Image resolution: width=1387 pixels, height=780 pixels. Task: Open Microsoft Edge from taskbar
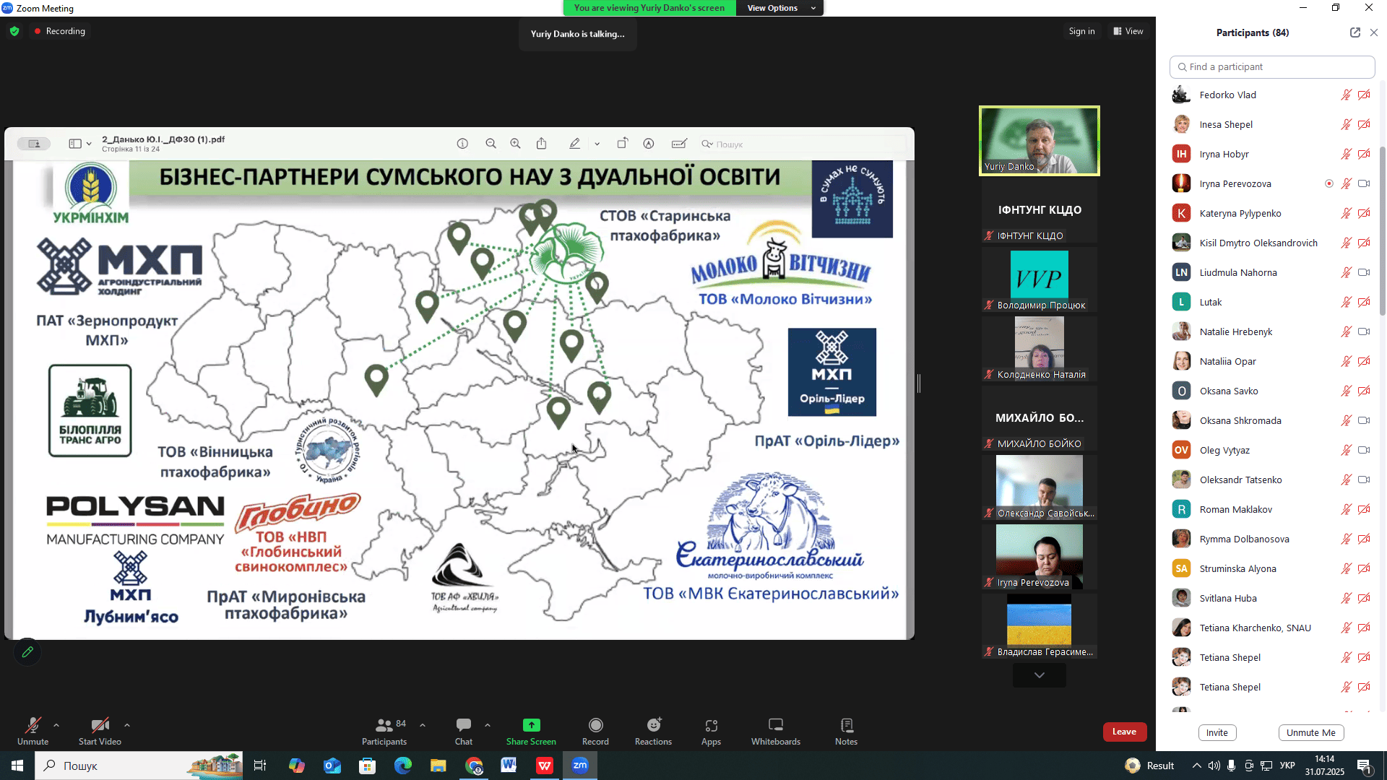(x=402, y=766)
